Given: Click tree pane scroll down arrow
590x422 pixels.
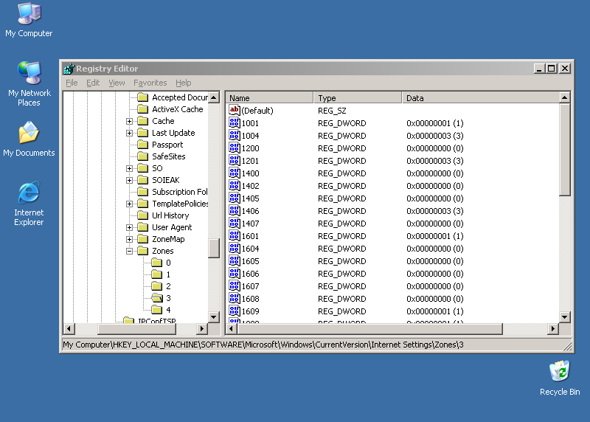Looking at the screenshot, I should [x=214, y=317].
